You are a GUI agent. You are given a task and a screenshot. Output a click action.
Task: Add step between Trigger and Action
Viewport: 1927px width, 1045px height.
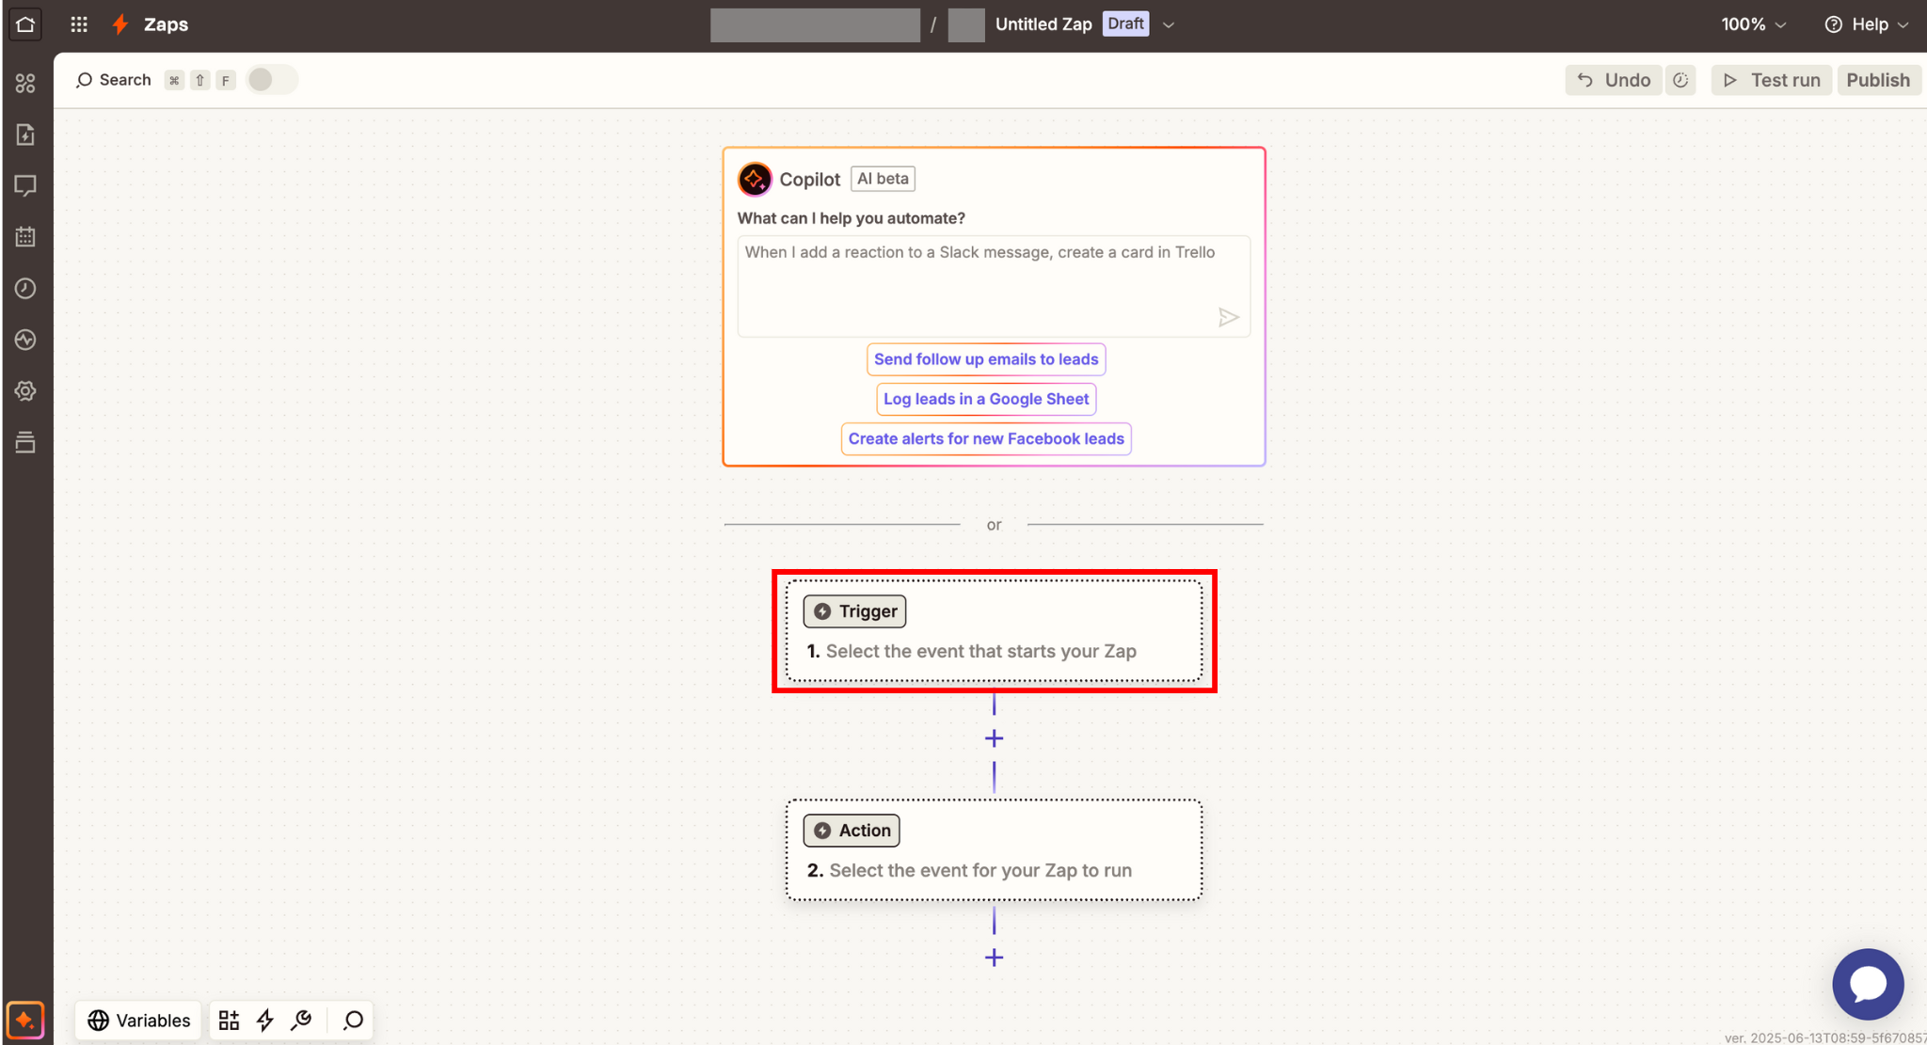coord(995,739)
